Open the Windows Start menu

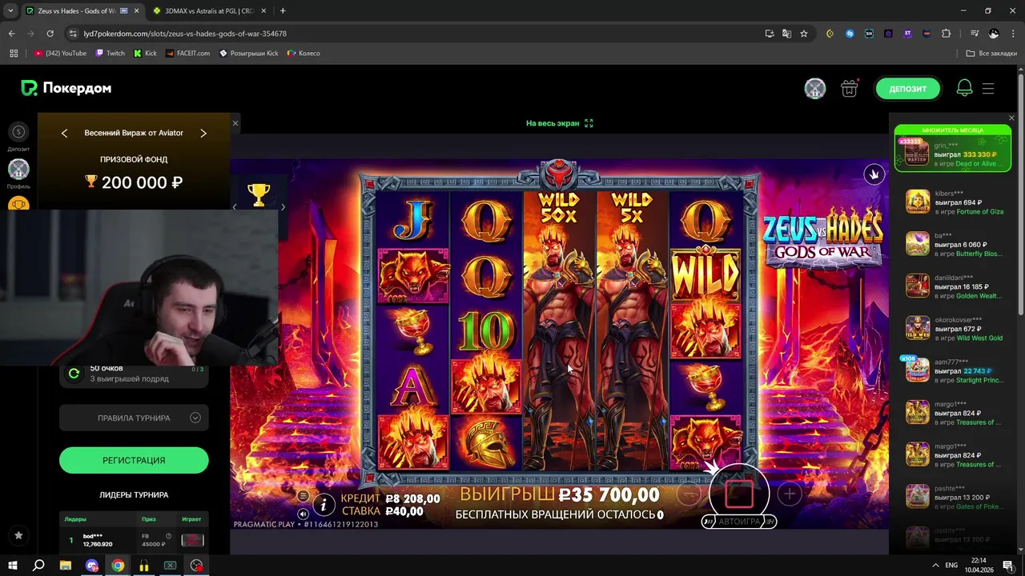pos(12,565)
